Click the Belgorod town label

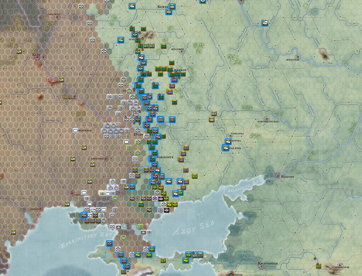coord(178,49)
